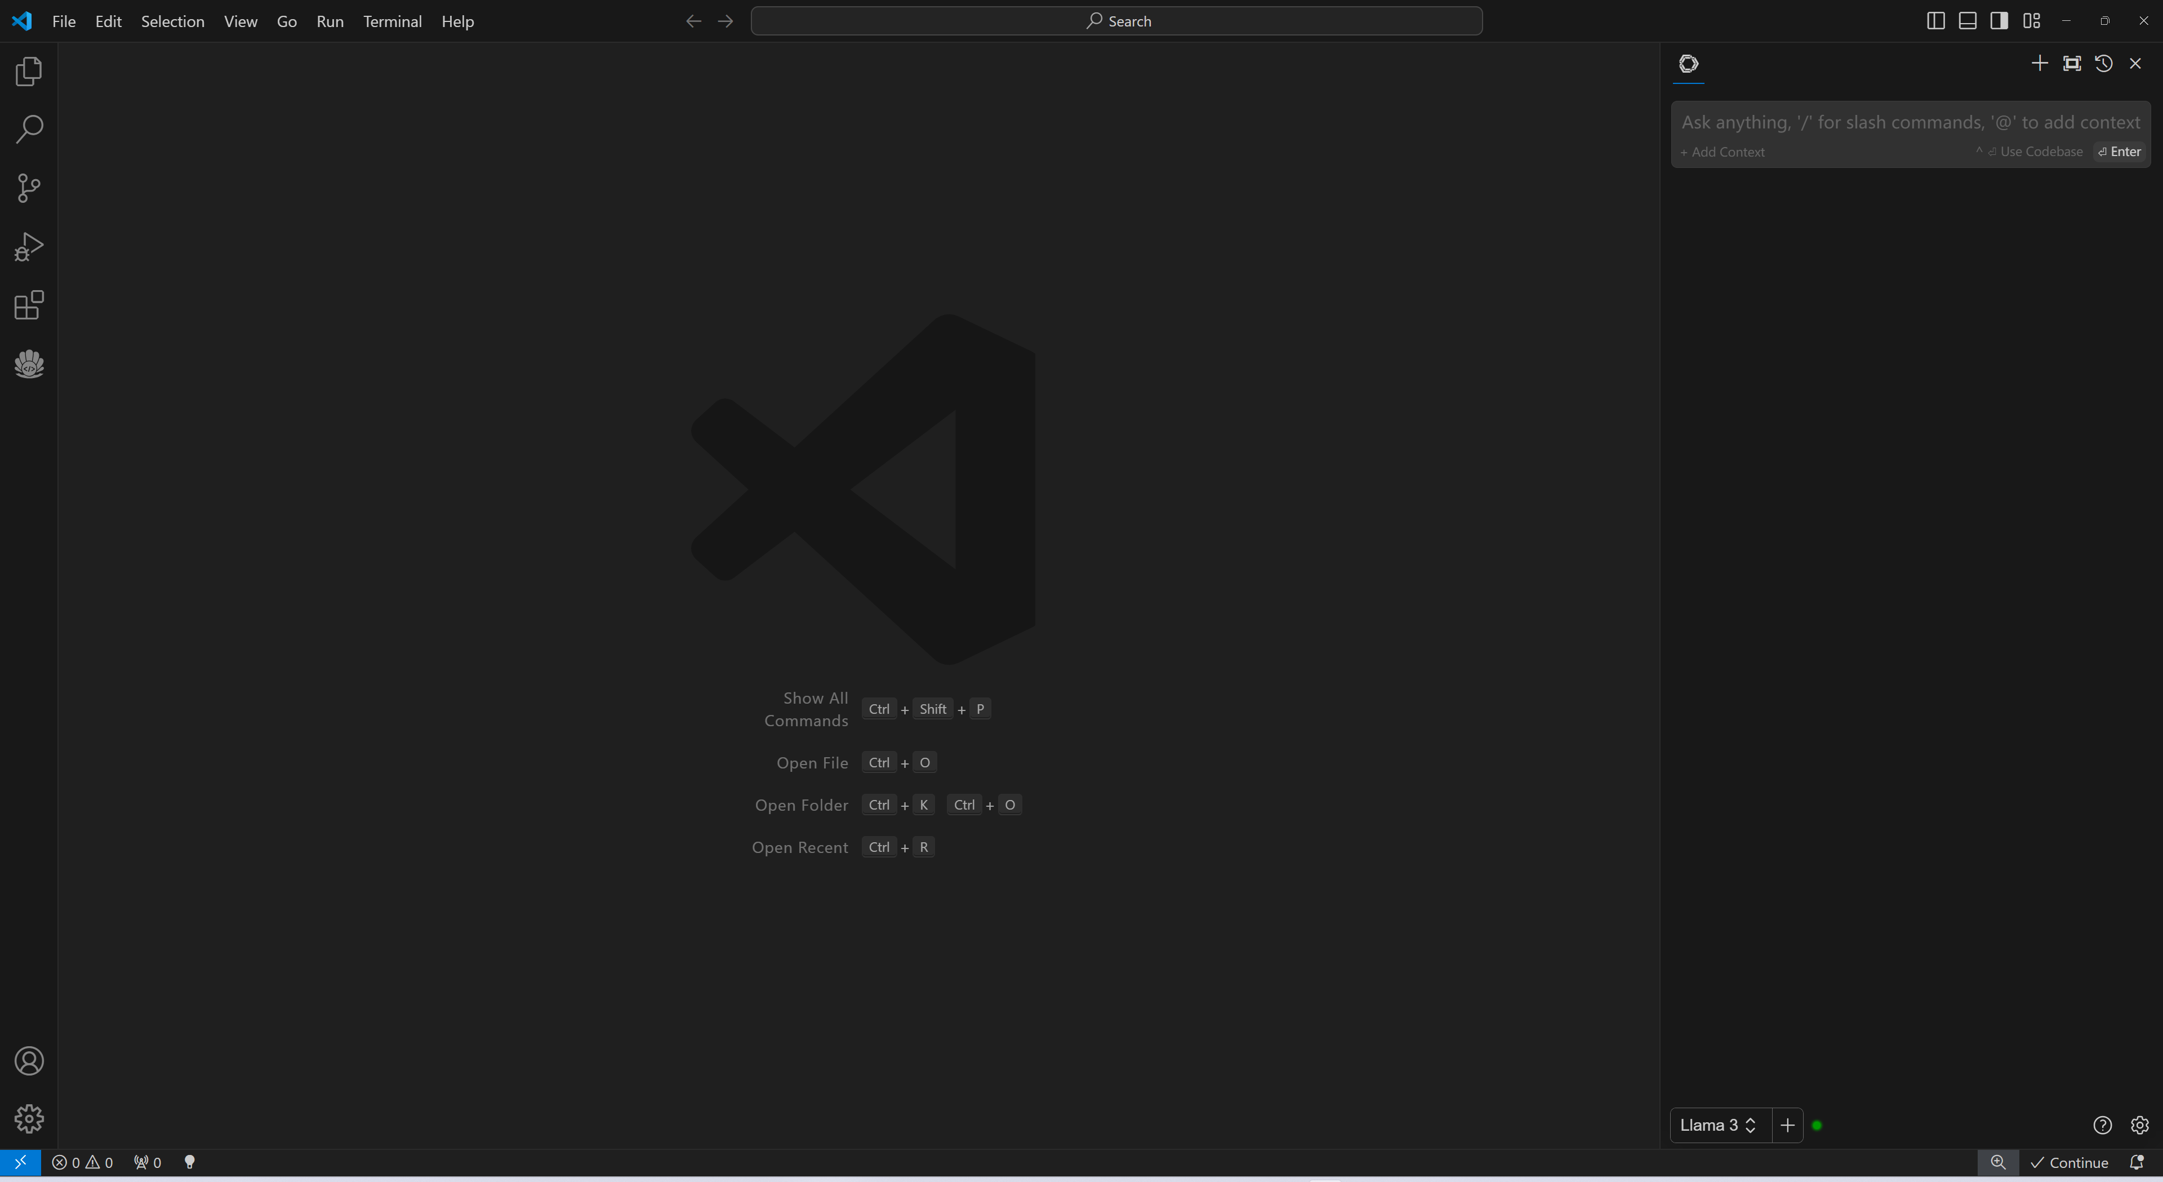Open the Llama 3 model dropdown

[x=1718, y=1126]
